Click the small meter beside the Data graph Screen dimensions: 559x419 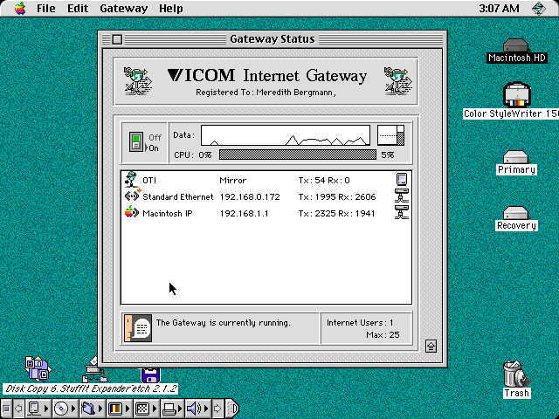click(390, 135)
